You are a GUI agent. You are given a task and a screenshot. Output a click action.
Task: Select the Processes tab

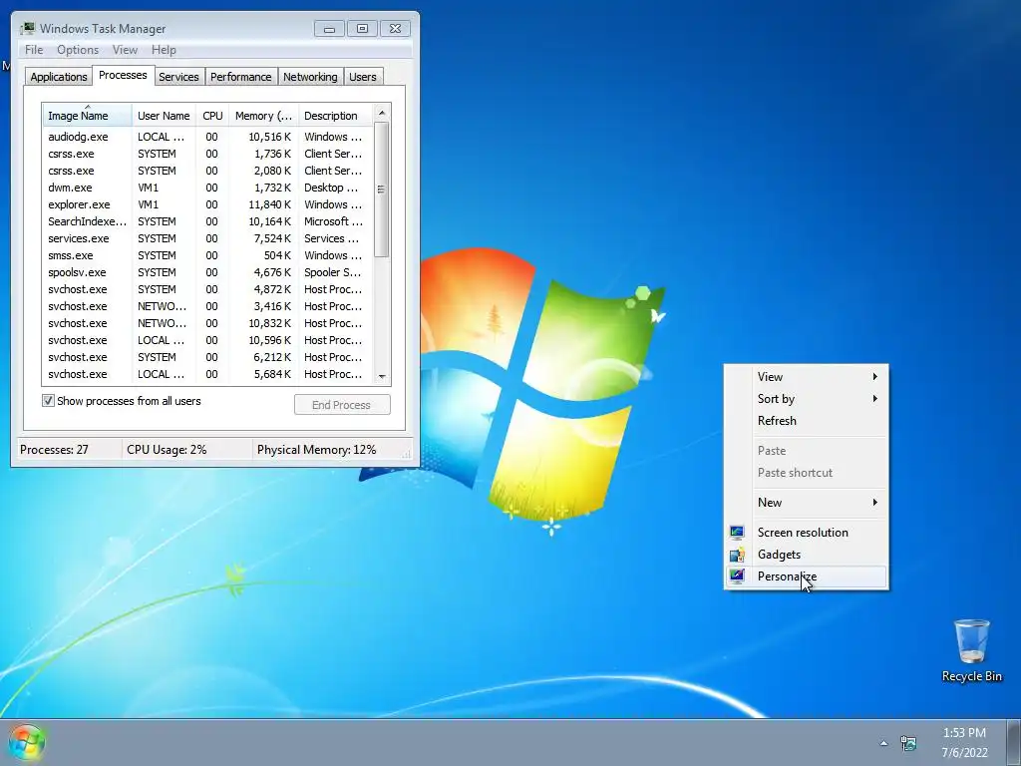123,75
